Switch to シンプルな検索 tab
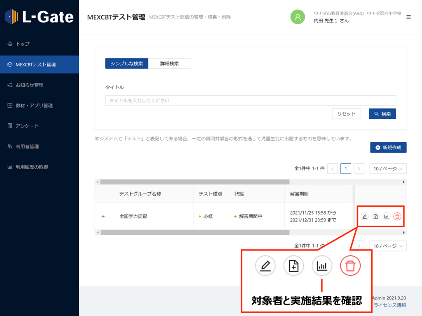 point(127,64)
